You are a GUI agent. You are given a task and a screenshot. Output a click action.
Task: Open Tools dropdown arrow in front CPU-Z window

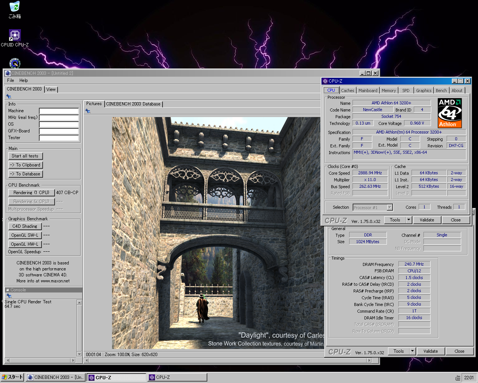[x=409, y=220]
